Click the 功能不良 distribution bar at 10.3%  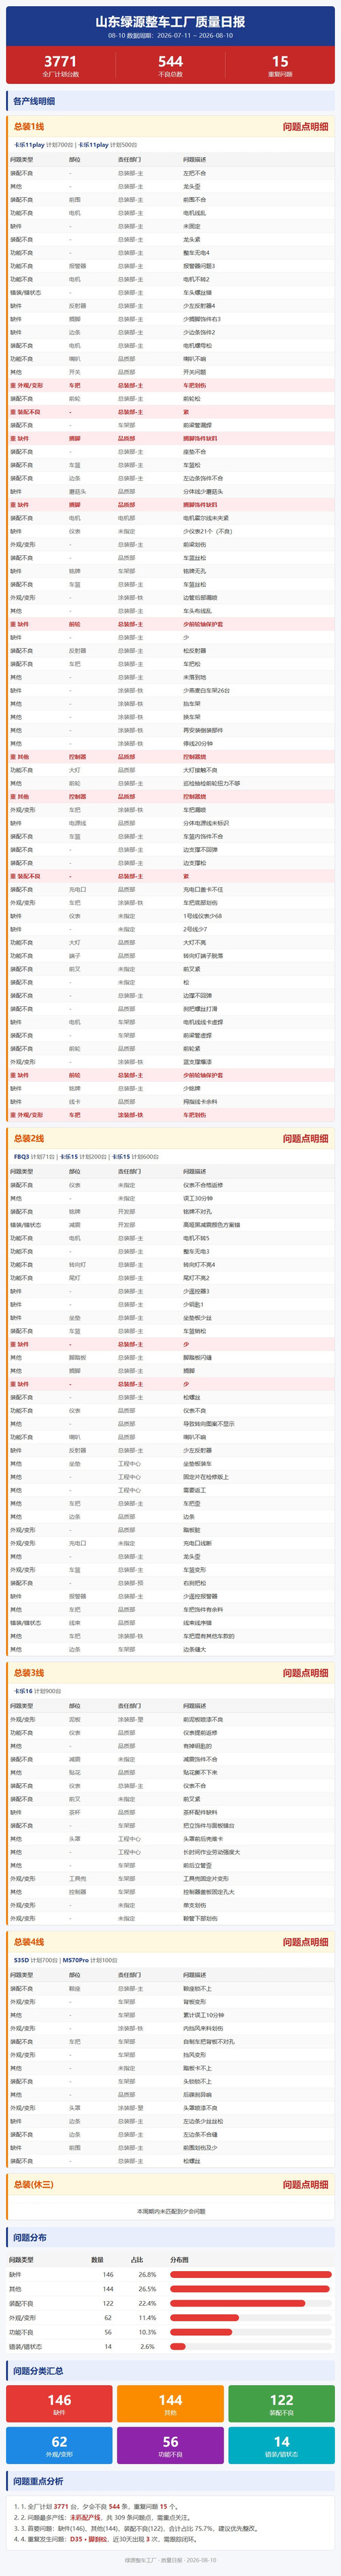[201, 2332]
